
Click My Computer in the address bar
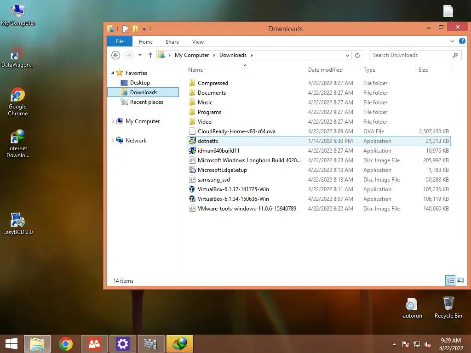pyautogui.click(x=192, y=55)
